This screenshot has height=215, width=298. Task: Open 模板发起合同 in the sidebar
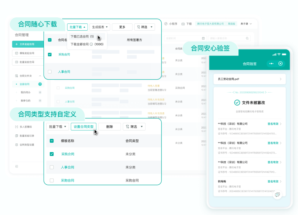click(28, 53)
